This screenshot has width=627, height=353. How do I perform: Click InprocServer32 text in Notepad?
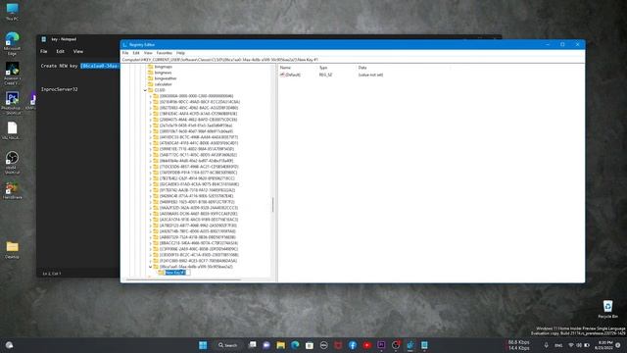pos(59,89)
